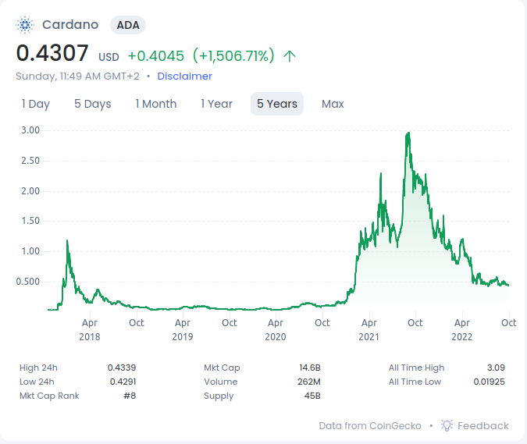Click the Apr 2020 x-axis label

pyautogui.click(x=276, y=330)
